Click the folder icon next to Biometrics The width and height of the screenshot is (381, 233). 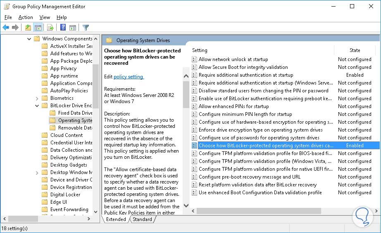(45, 98)
